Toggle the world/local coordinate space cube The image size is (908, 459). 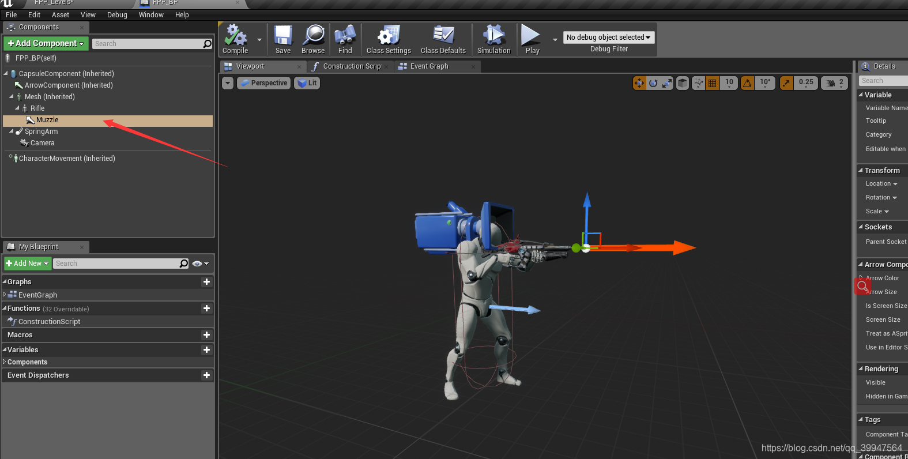pos(683,83)
